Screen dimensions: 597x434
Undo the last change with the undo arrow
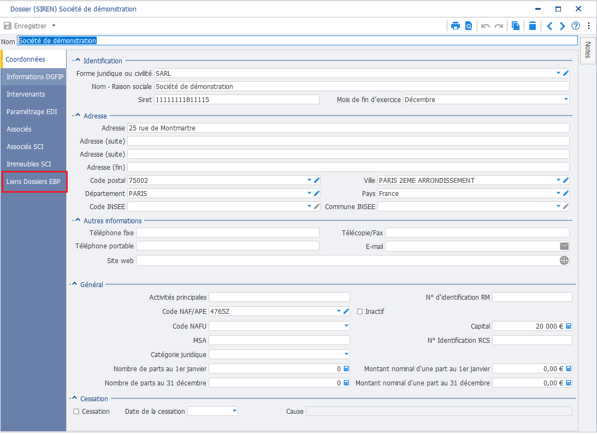click(x=486, y=26)
